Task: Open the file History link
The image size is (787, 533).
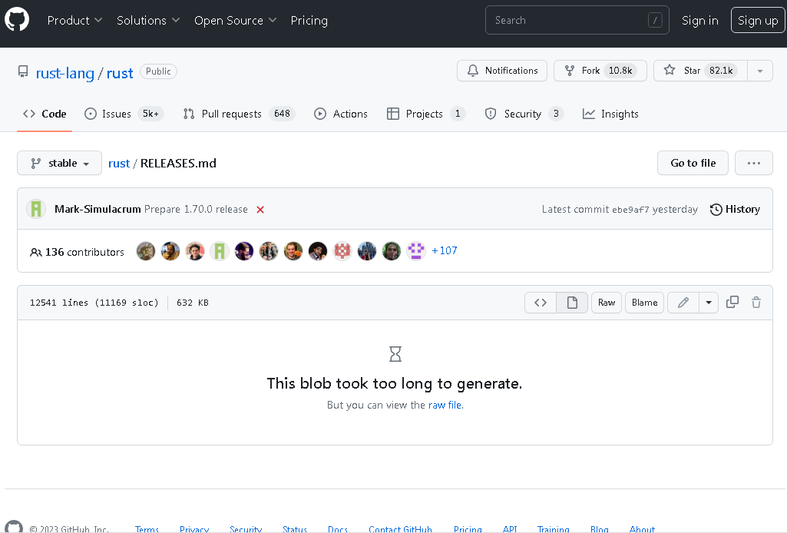Action: 735,210
